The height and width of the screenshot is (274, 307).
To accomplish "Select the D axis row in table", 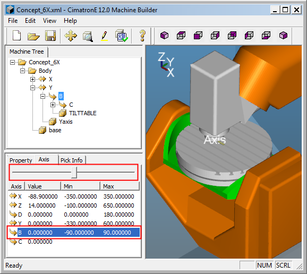I will [74, 215].
